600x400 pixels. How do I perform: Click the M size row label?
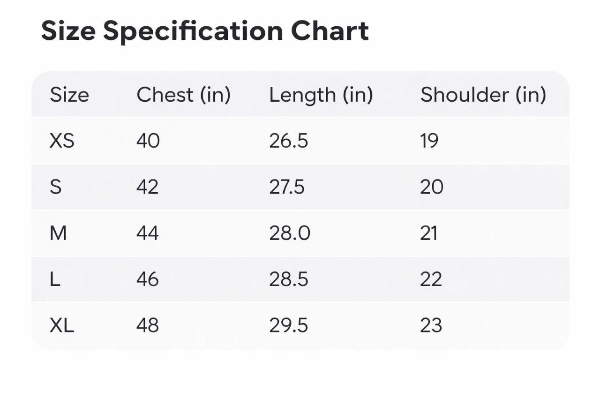point(58,233)
